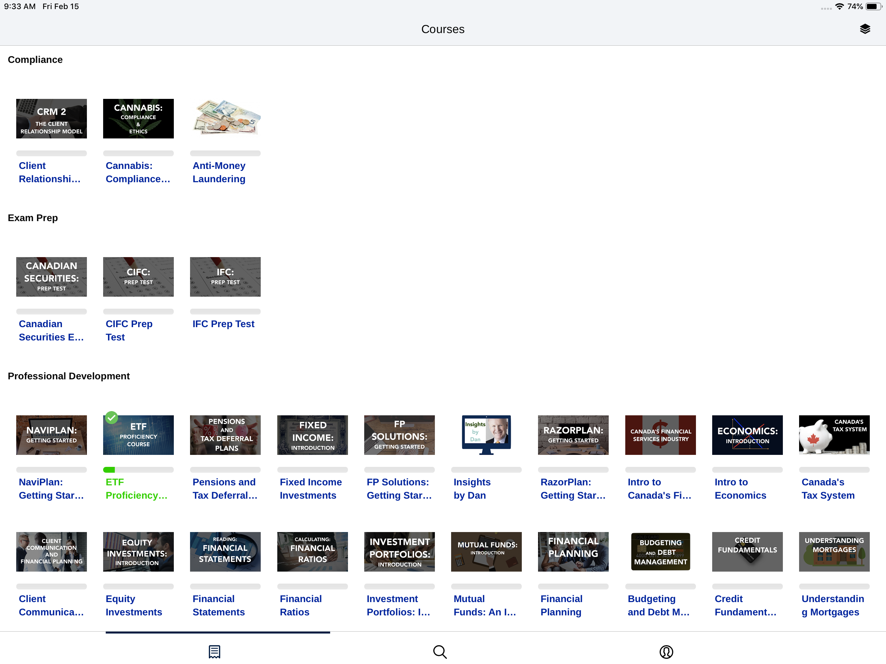This screenshot has width=886, height=664.
Task: Open Understanding Mortgages thumbnail
Action: 834,551
